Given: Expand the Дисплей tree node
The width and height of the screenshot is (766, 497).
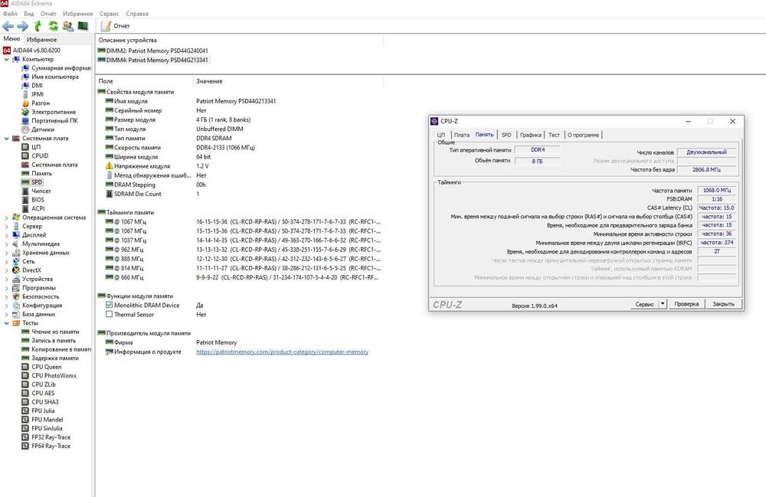Looking at the screenshot, I should [6, 235].
